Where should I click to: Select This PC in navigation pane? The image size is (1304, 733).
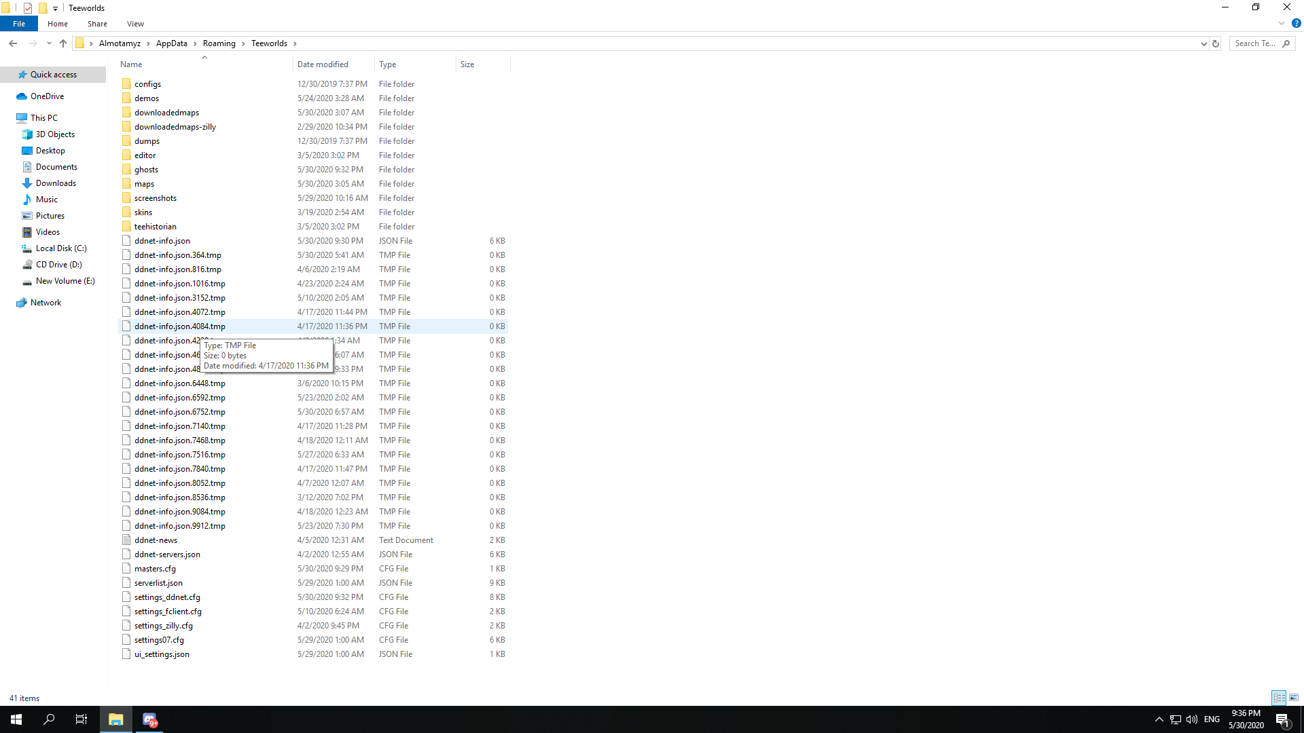43,118
